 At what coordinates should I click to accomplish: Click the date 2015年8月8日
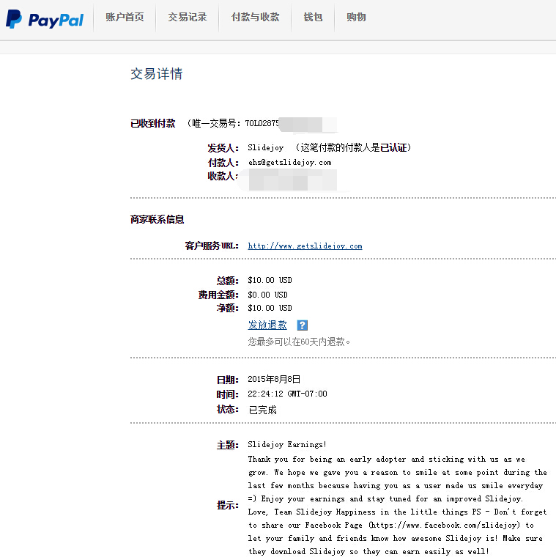click(274, 379)
